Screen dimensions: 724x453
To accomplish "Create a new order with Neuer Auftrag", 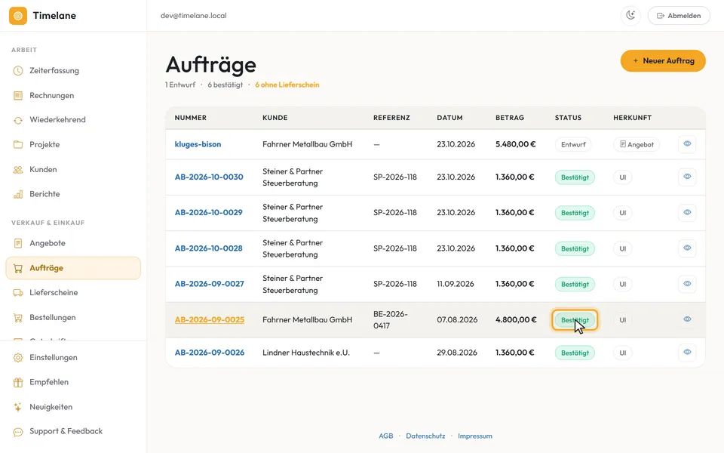I will pos(663,61).
